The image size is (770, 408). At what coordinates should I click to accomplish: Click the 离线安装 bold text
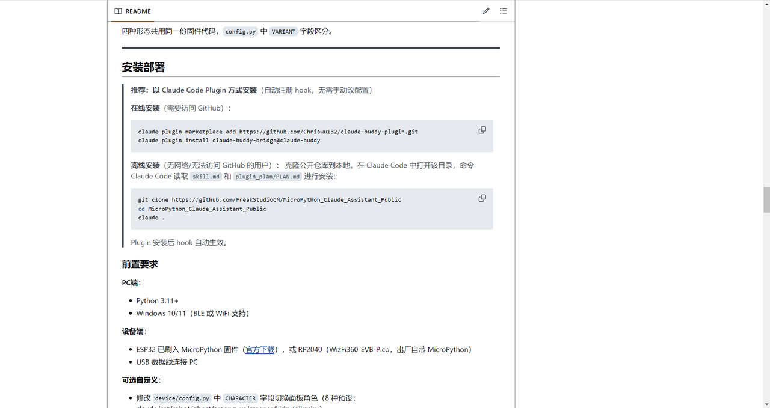click(x=145, y=165)
